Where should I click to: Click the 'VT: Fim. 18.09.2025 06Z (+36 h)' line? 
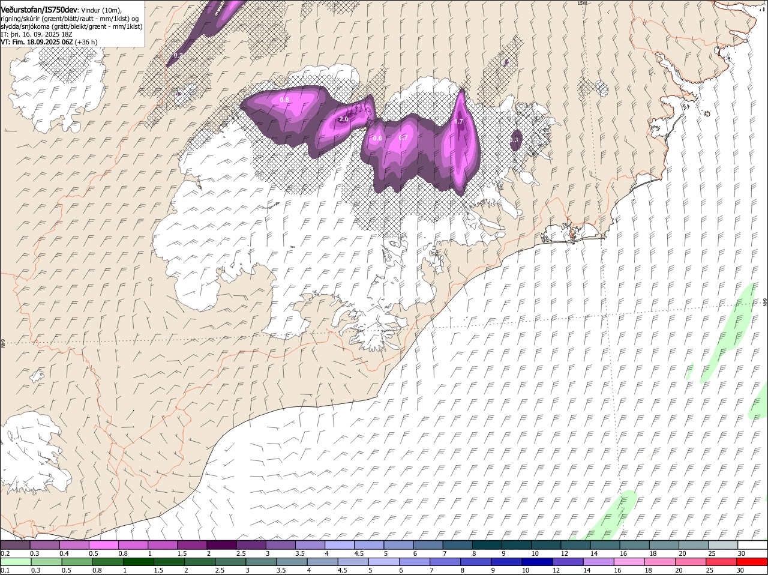49,42
